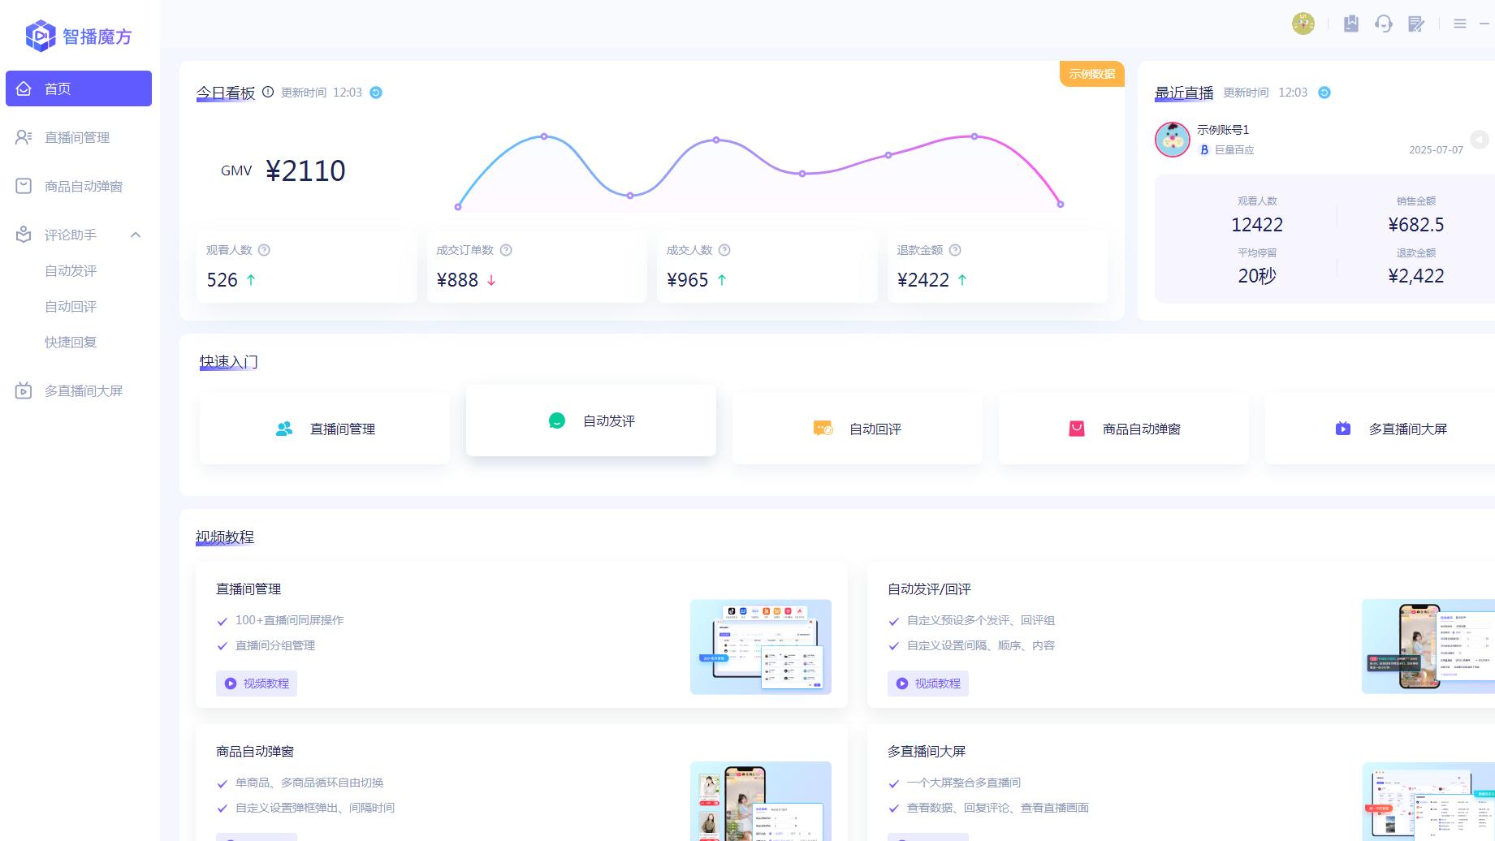
Task: Click the 成交订单数 value ¥888
Action: tap(457, 280)
